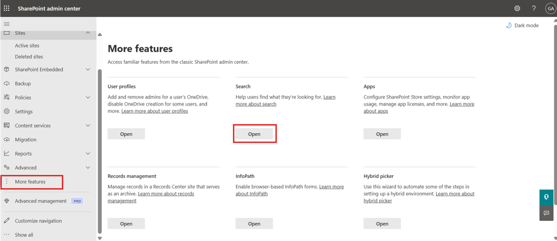Click the Backup cloud icon

tap(7, 84)
